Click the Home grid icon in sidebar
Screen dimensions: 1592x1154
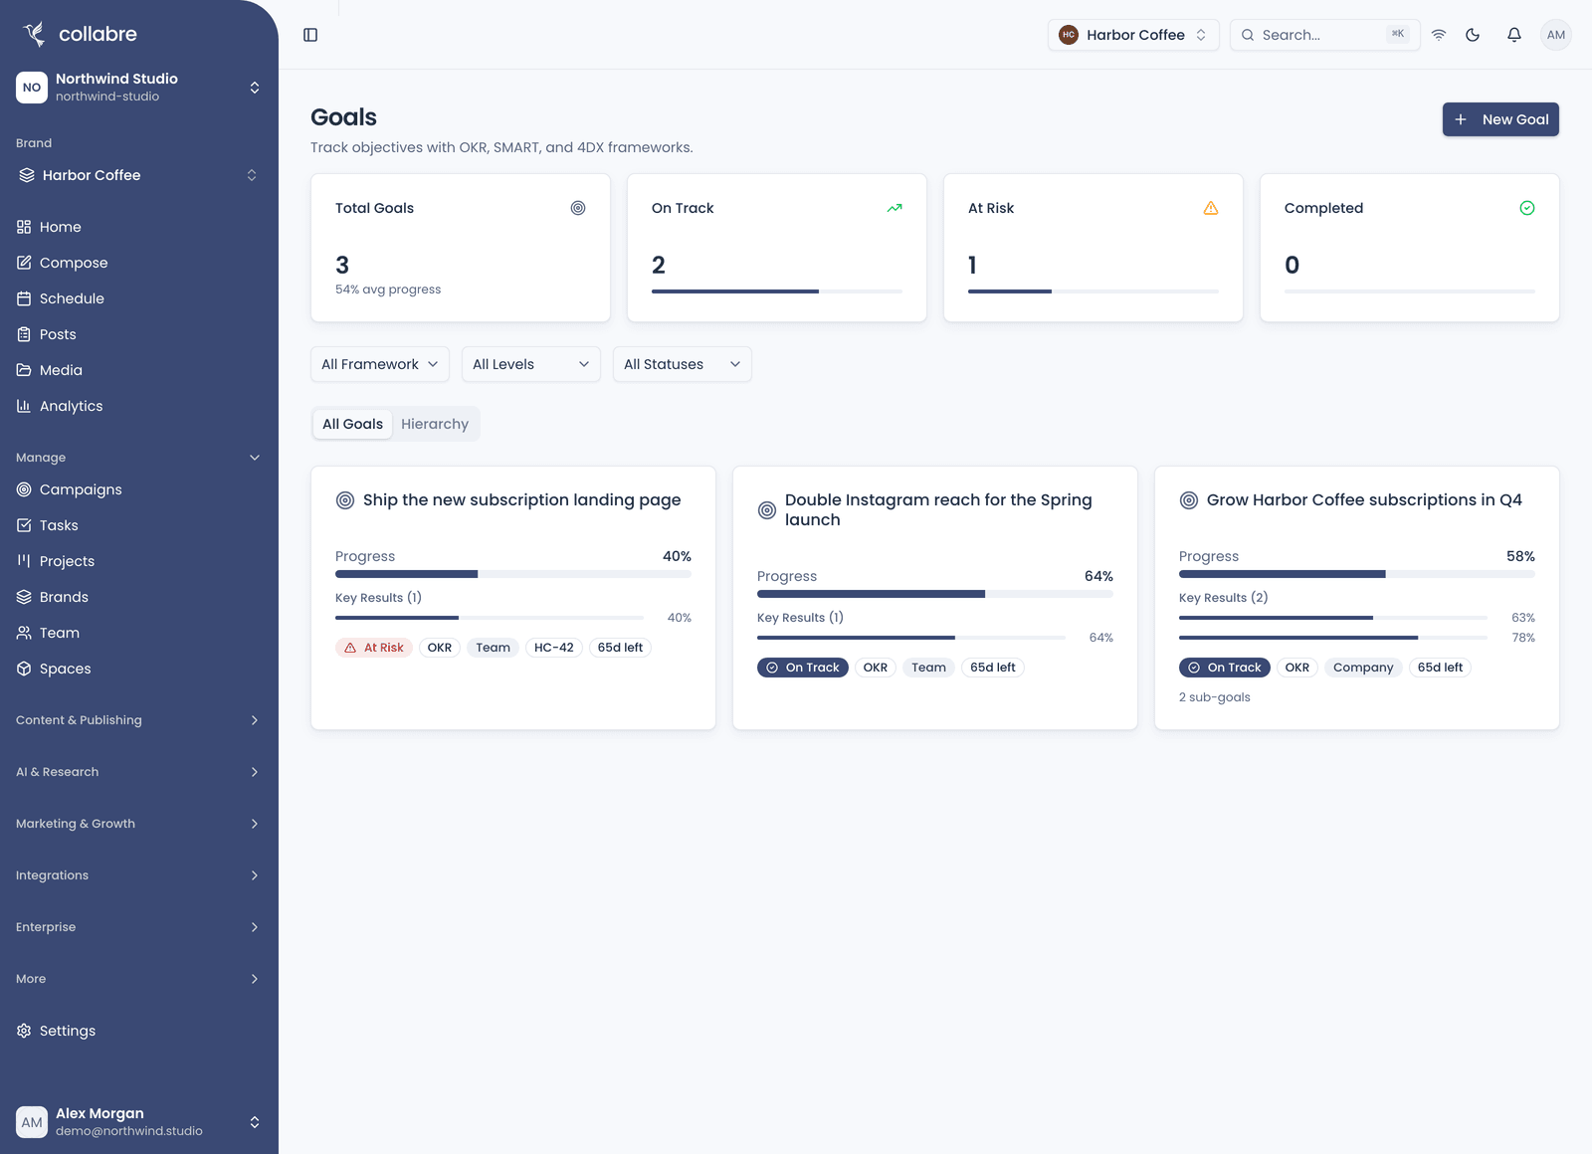coord(24,227)
